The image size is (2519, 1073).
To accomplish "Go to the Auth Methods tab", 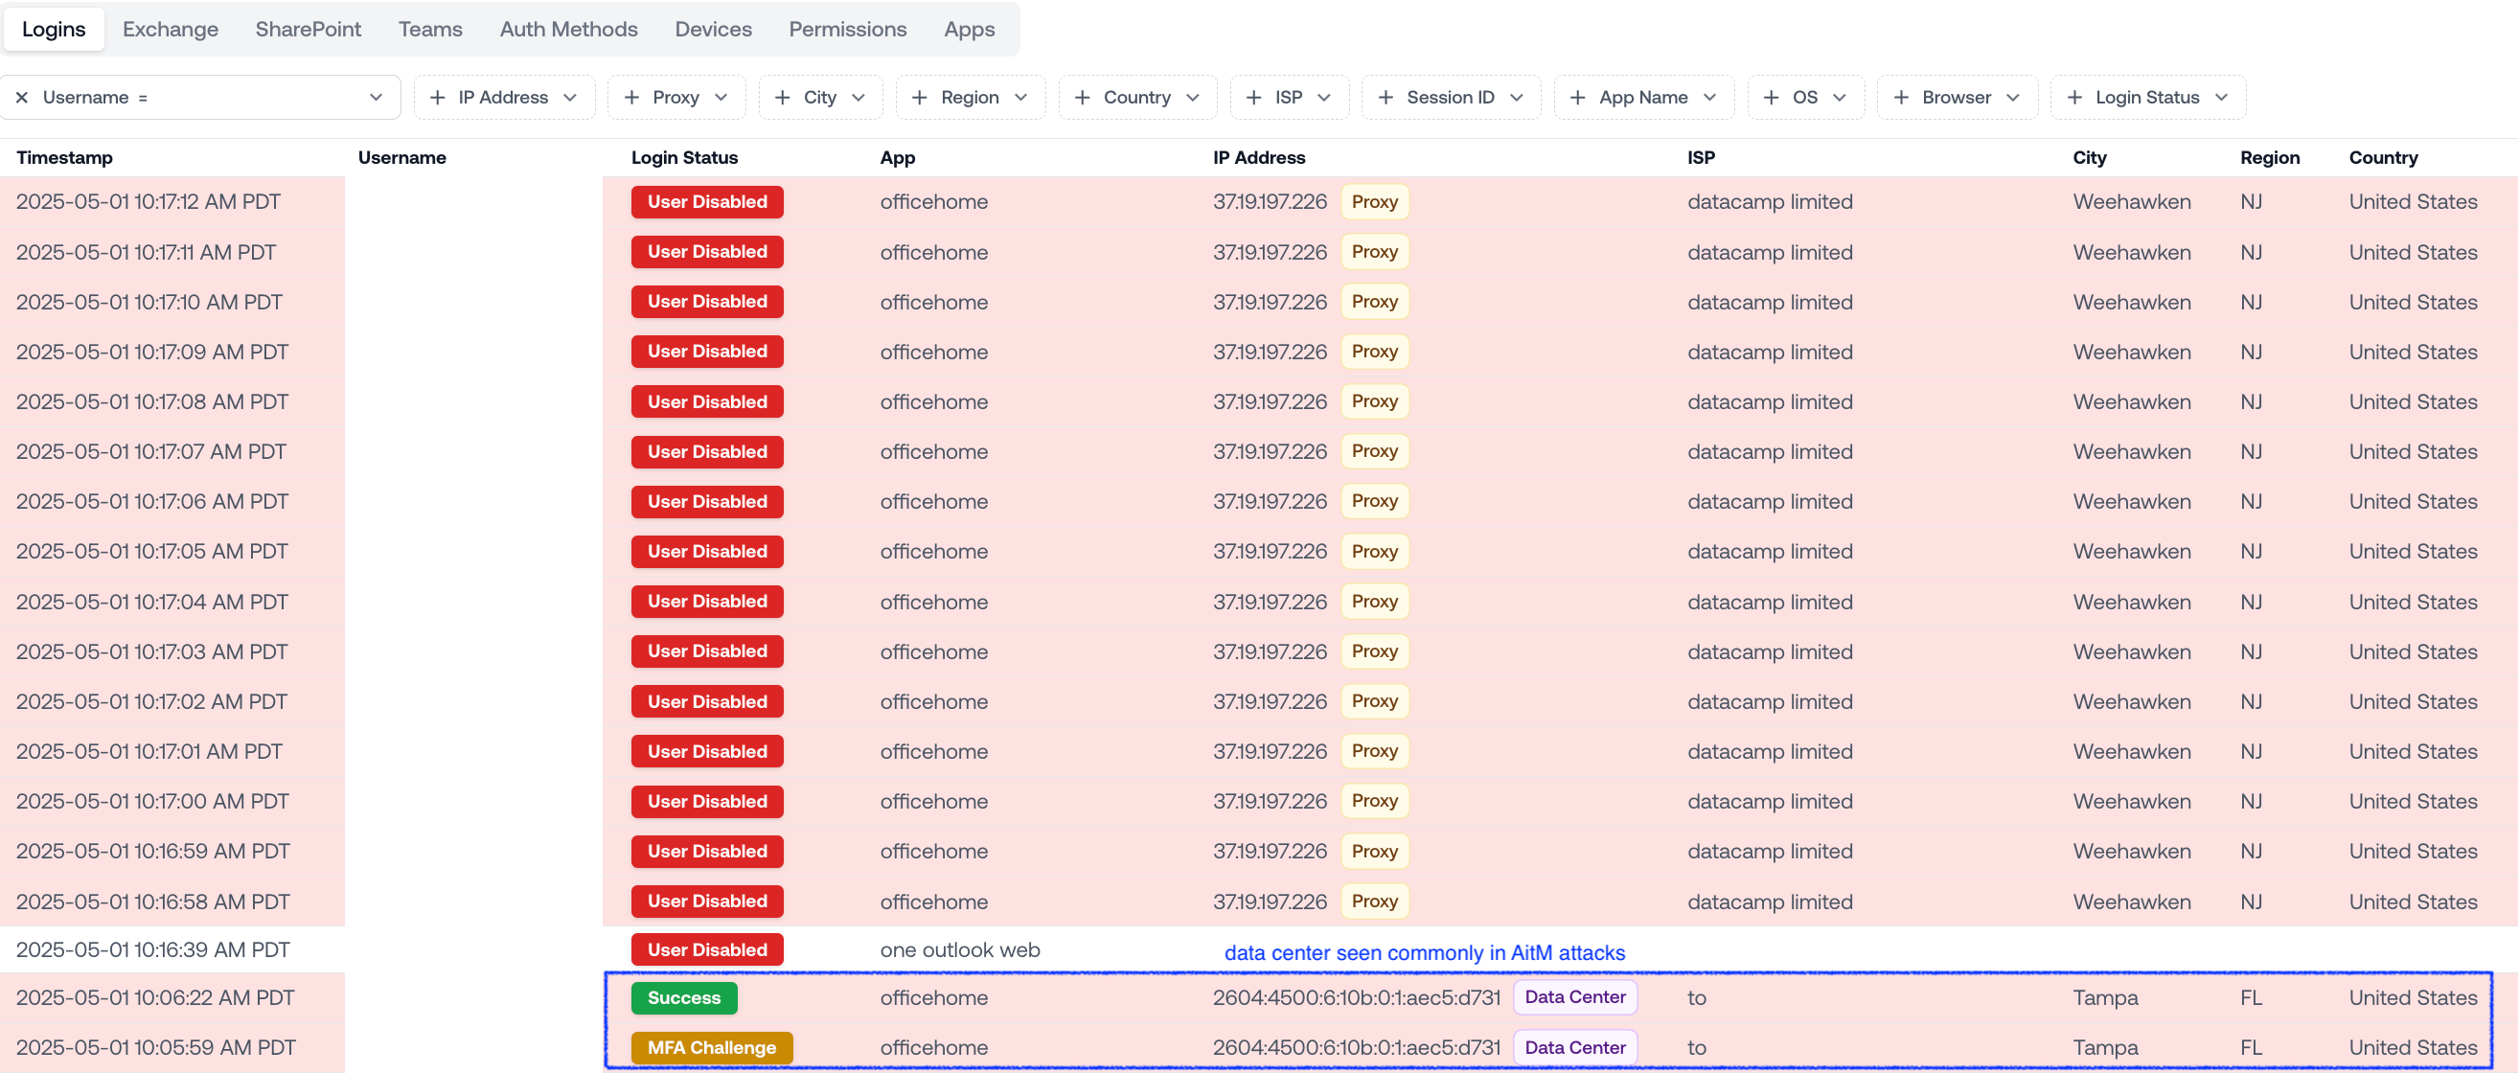I will tap(568, 30).
